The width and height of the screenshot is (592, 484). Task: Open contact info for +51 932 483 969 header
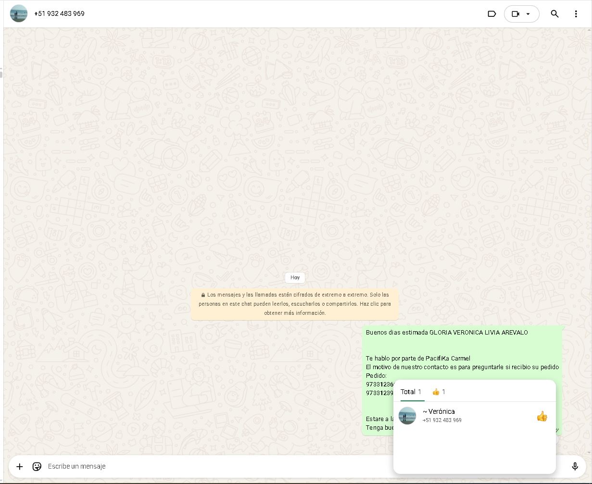click(x=59, y=13)
